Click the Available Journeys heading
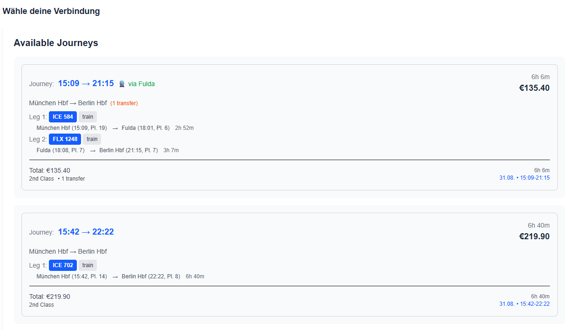569x330 pixels. click(x=56, y=43)
